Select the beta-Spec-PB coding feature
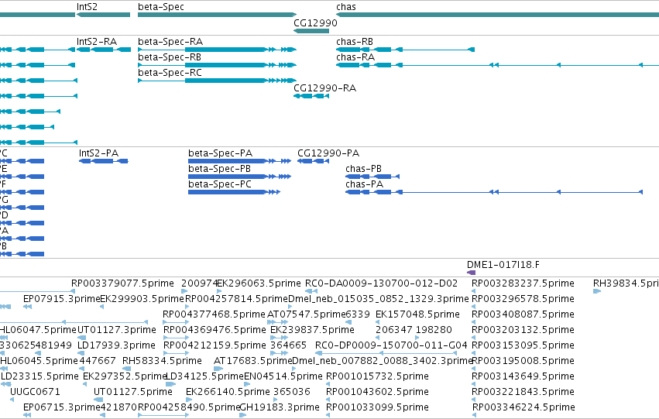Screen dimensions: 659x419 tap(239, 177)
